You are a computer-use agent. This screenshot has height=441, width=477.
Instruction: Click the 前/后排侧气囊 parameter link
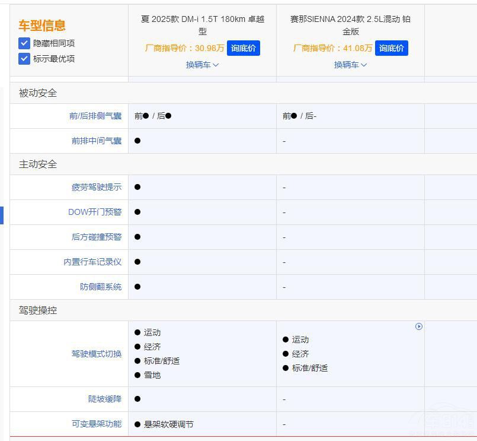tap(95, 116)
